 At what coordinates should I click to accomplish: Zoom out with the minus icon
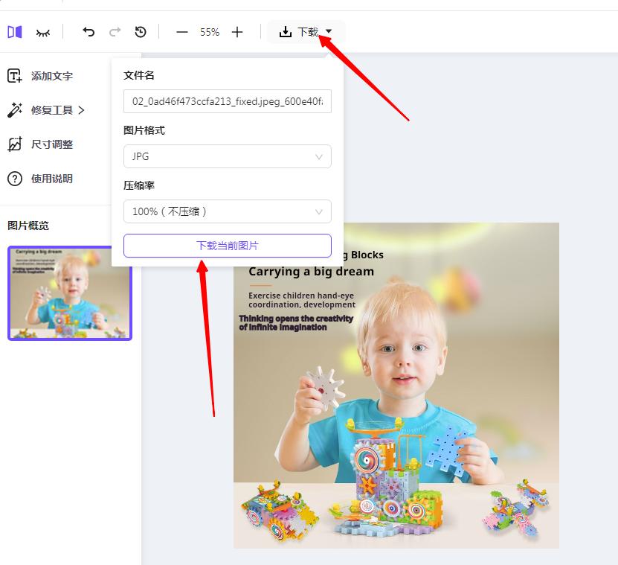182,33
